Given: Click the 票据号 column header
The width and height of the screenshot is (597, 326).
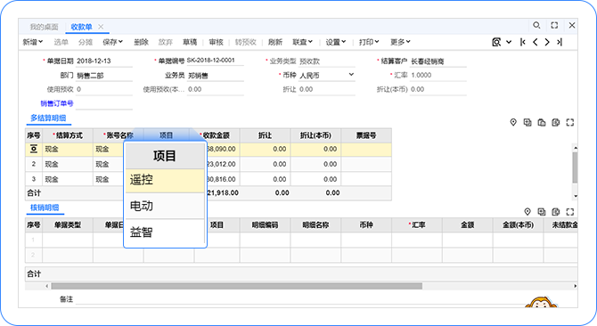Looking at the screenshot, I should [x=366, y=135].
